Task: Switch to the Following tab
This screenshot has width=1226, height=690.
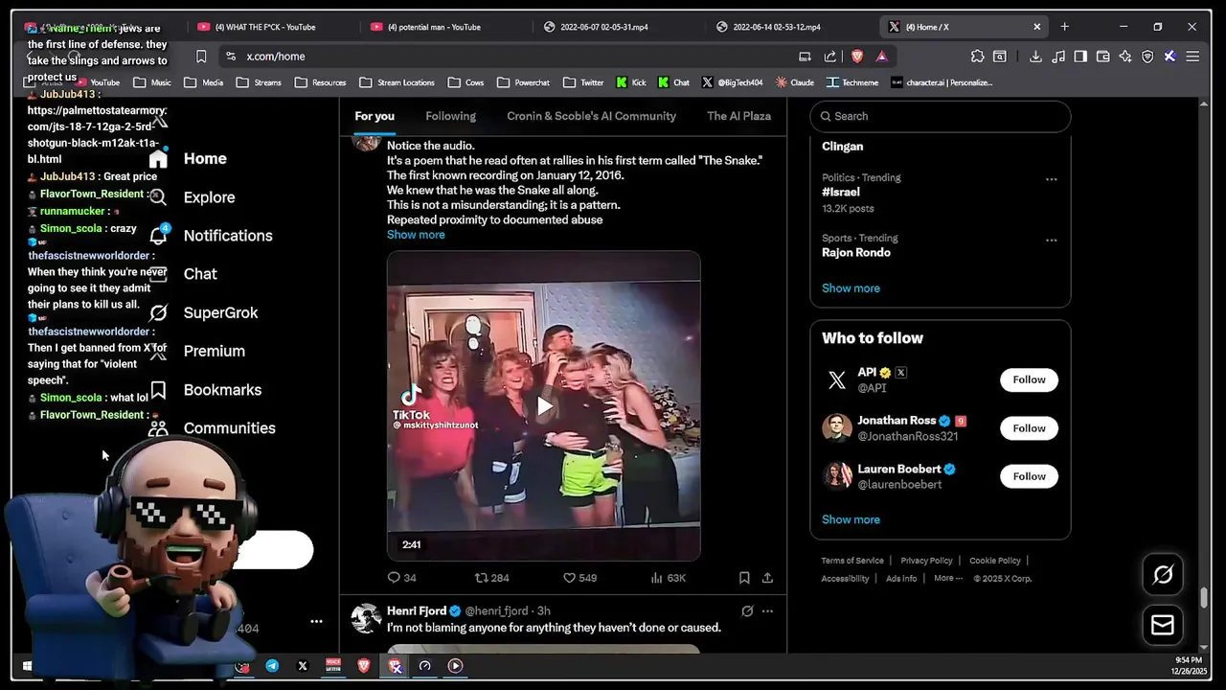Action: tap(450, 116)
